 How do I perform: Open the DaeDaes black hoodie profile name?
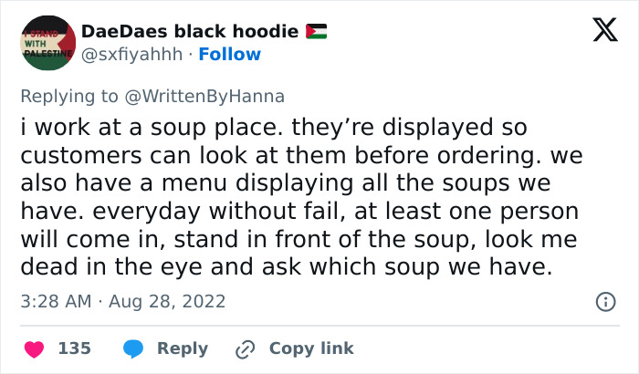(190, 32)
